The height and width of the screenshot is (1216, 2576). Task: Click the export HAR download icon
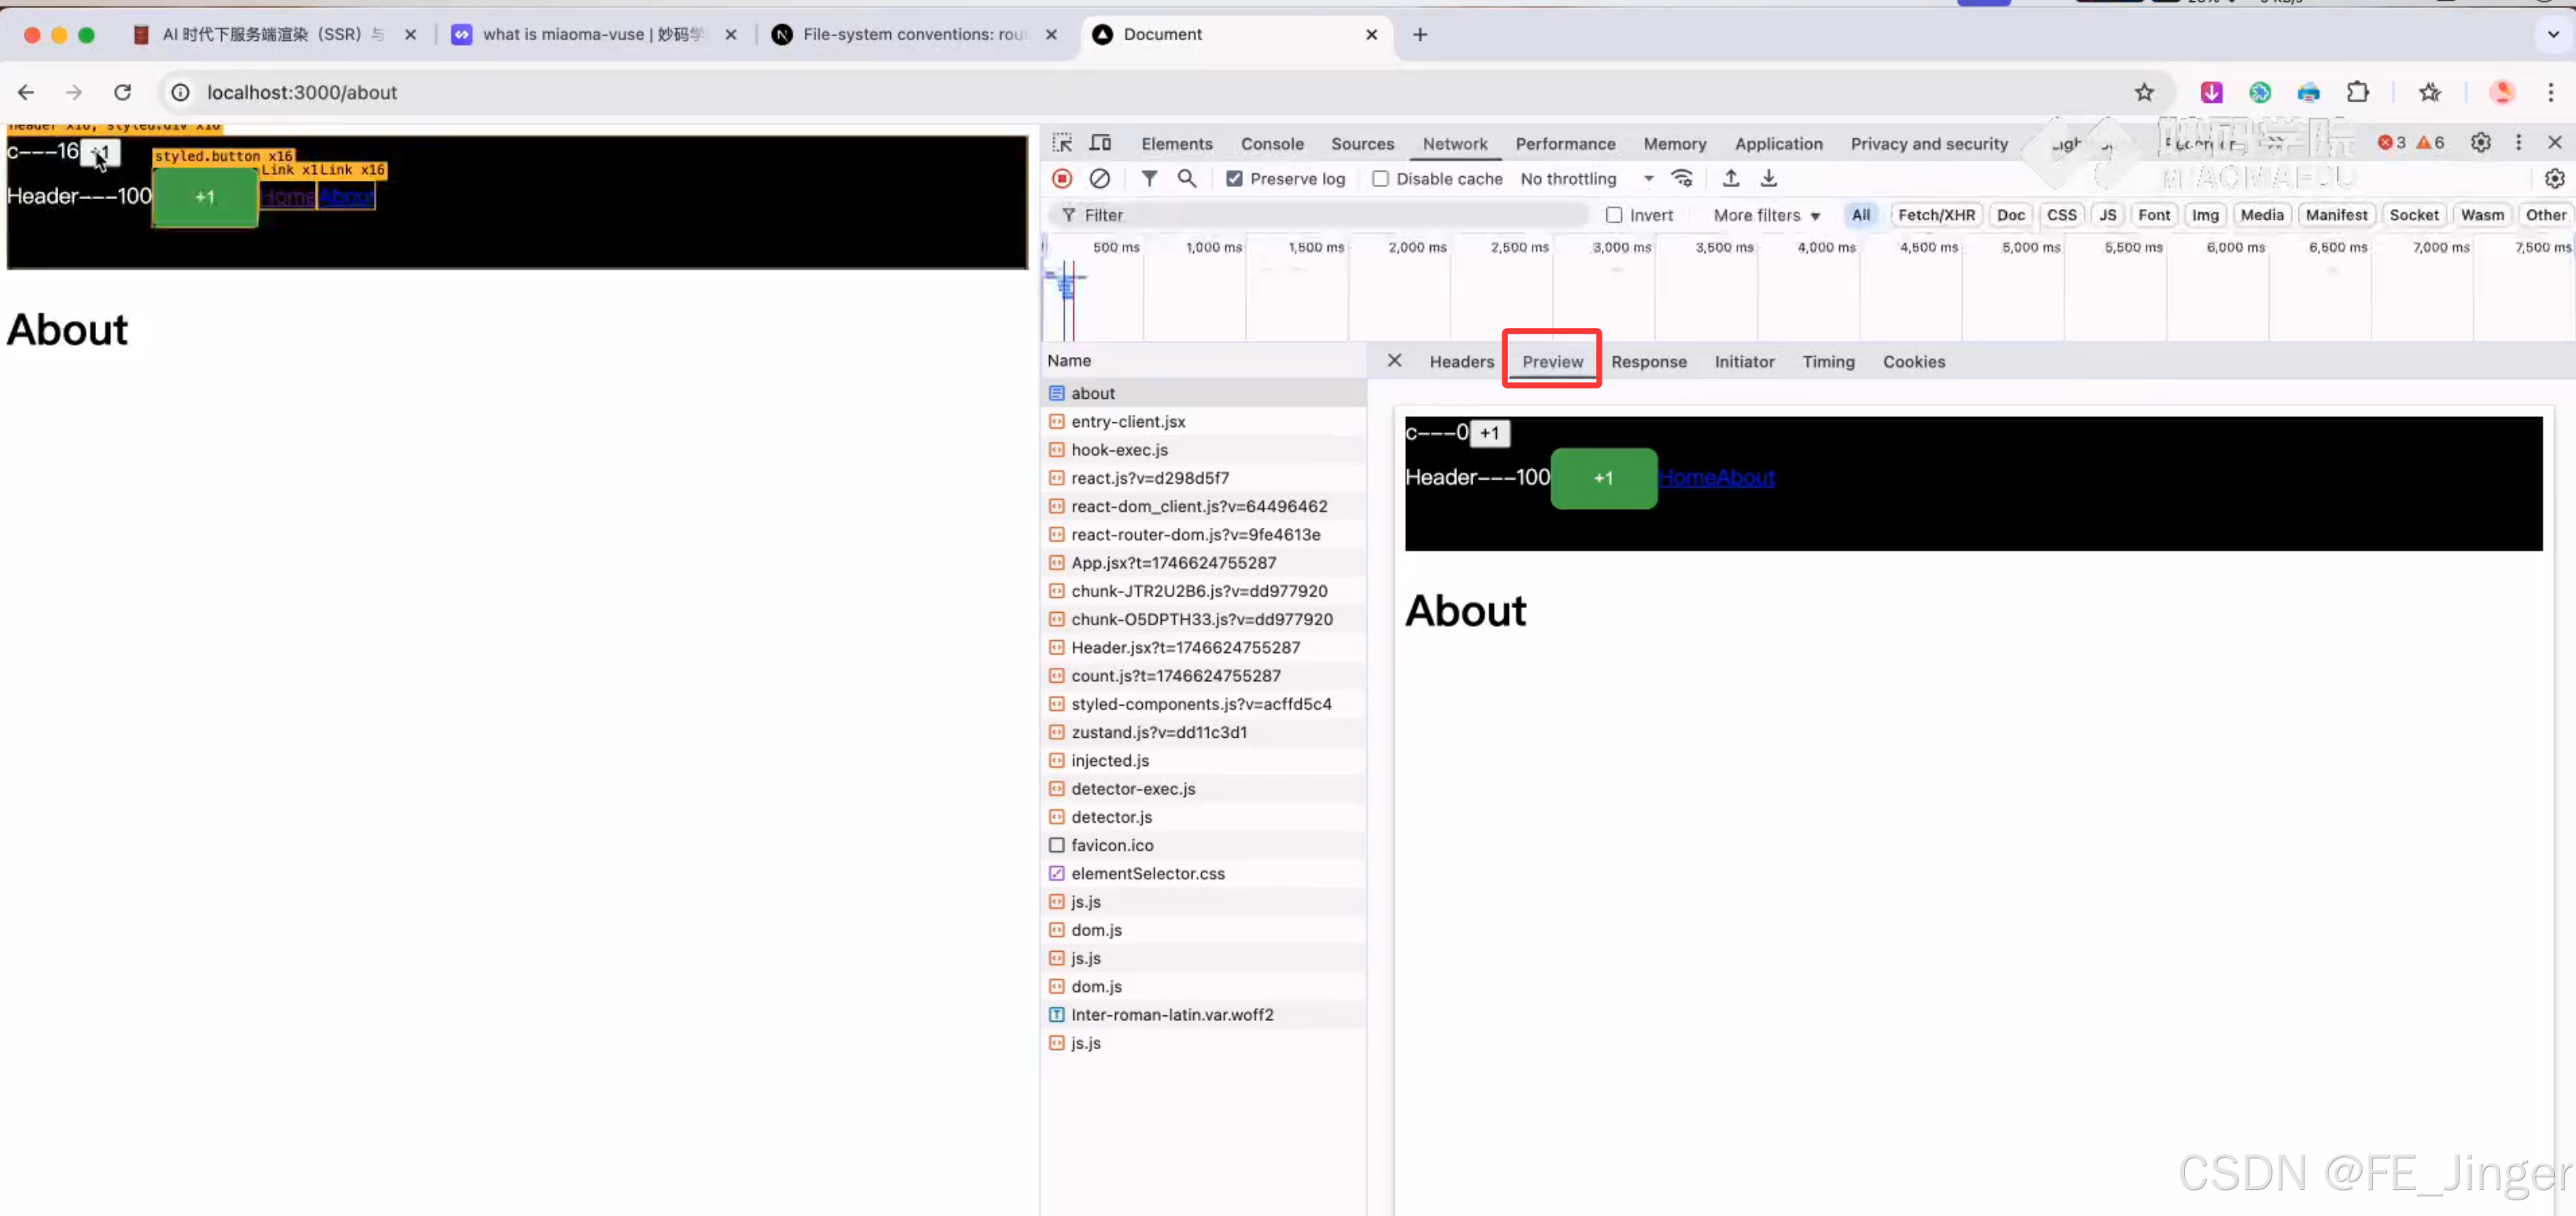coord(1768,178)
